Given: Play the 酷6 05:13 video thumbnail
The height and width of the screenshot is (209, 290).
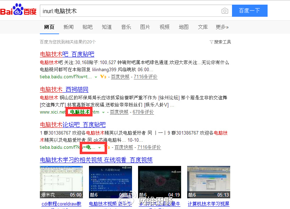Looking at the screenshot, I should (209, 182).
